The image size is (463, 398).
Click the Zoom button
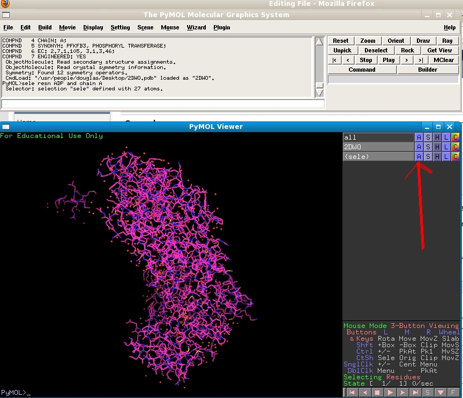coord(368,41)
